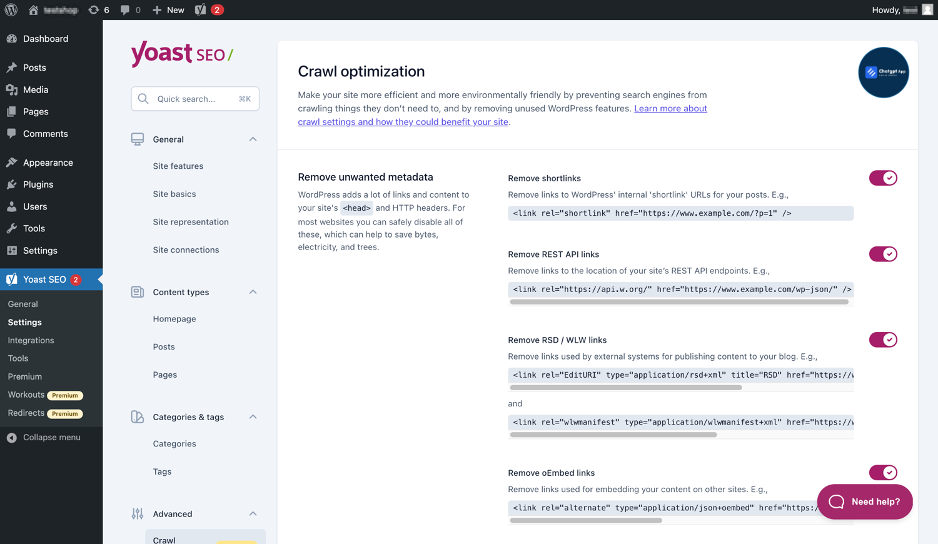Screen dimensions: 938x544
Task: Open Tags settings in Yoast
Action: coord(162,471)
